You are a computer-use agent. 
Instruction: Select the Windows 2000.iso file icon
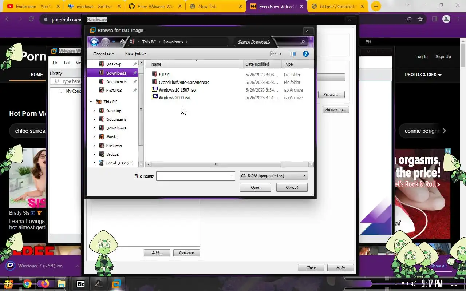(x=155, y=97)
